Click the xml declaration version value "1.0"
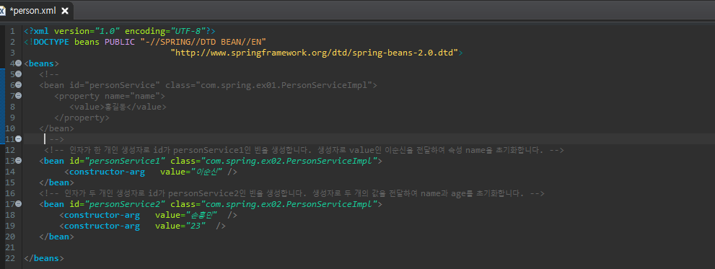 coord(108,31)
